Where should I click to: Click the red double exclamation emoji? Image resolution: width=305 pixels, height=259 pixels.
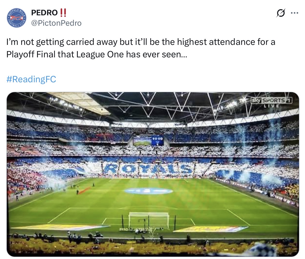(x=63, y=12)
